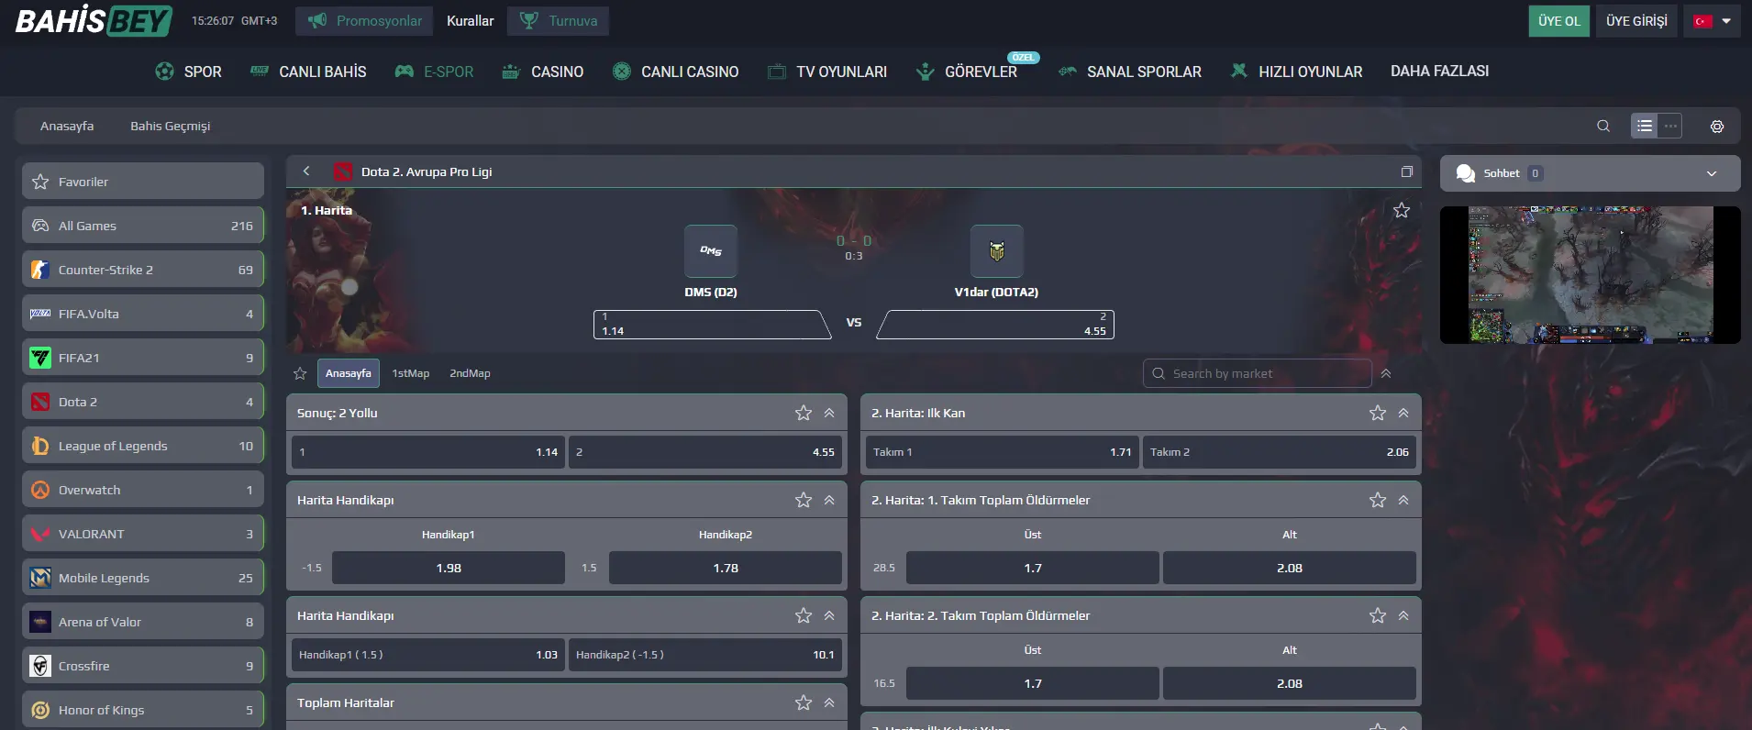This screenshot has height=730, width=1752.
Task: Click FIFA21 game icon
Action: 40,358
